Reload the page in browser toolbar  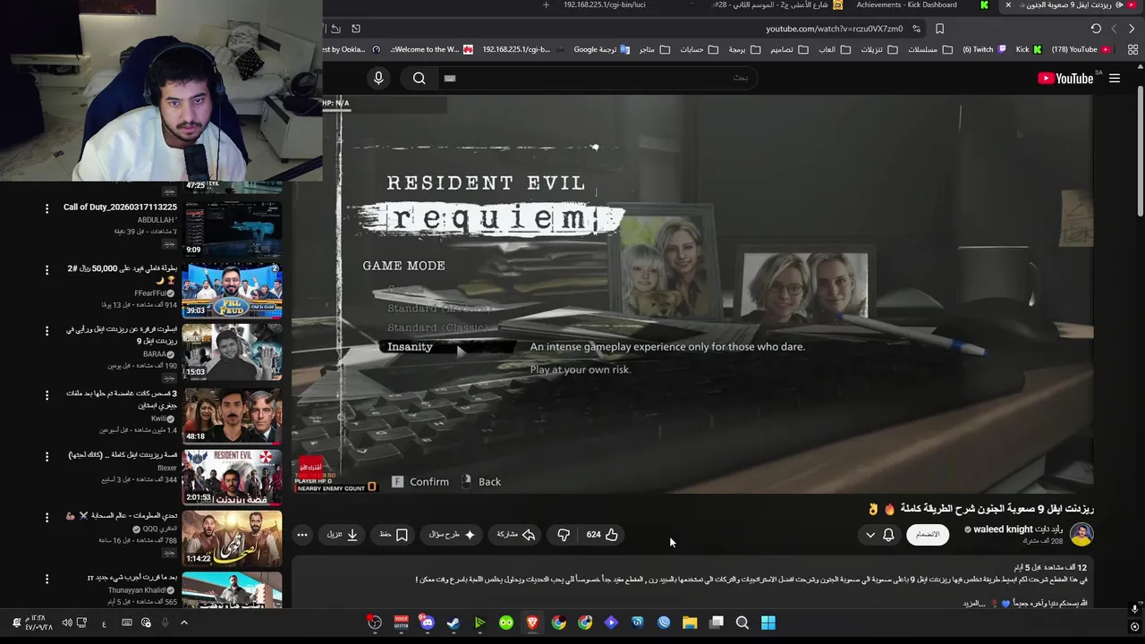point(1096,29)
